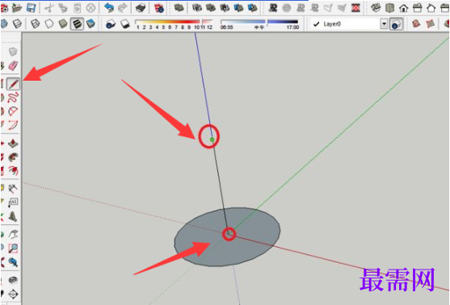Adjust the month shadow slider
Viewport: 450px width, 305px height.
tap(174, 22)
